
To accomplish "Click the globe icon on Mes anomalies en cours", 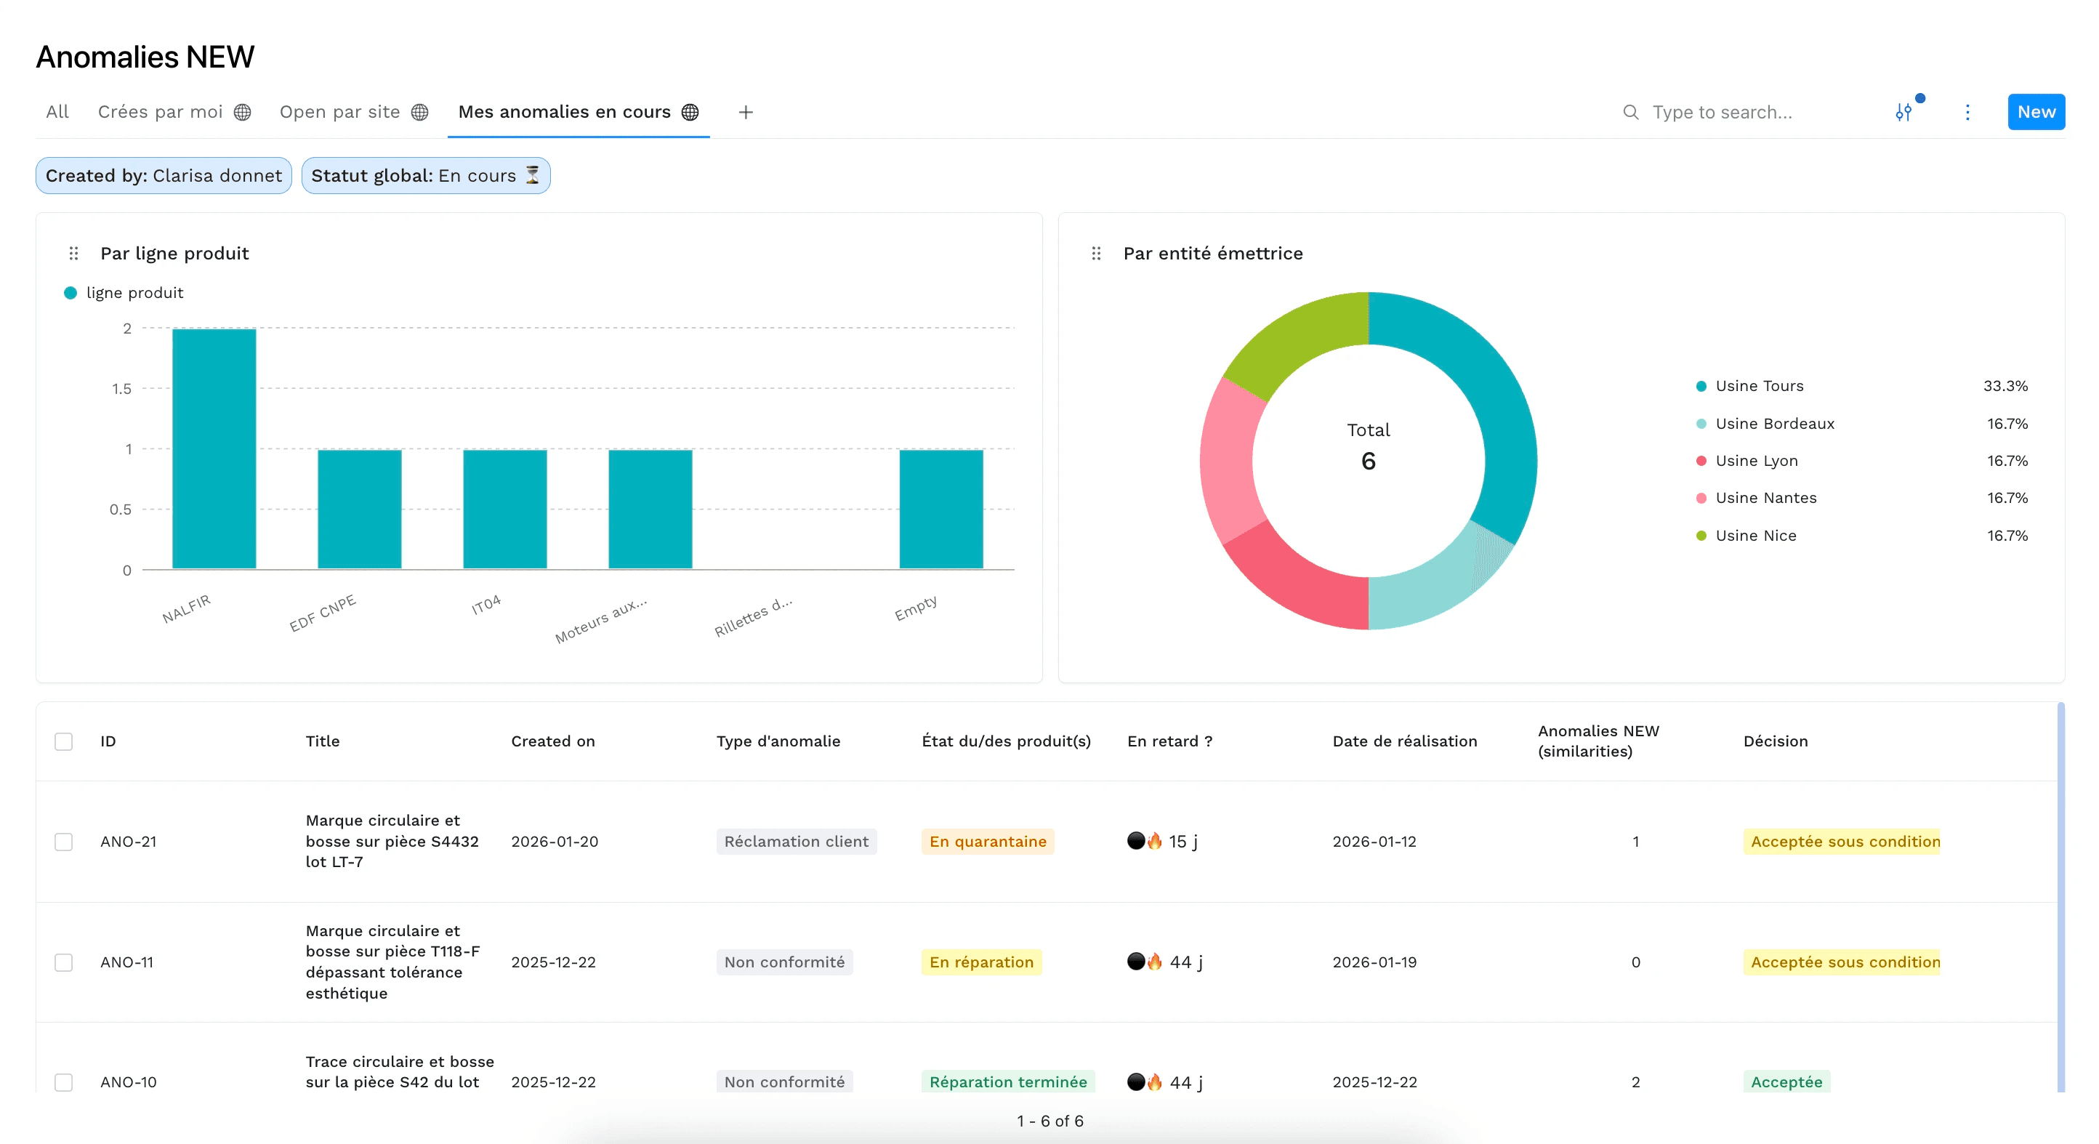I will pos(690,112).
